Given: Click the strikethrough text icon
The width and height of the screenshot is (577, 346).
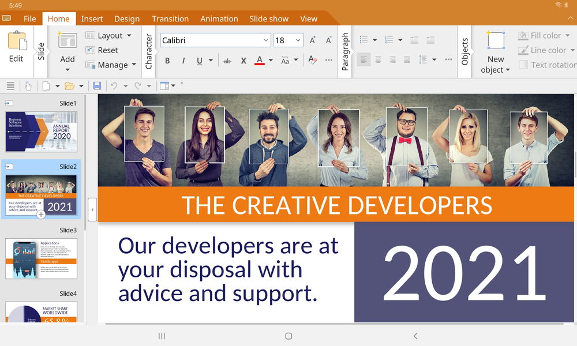Looking at the screenshot, I should point(227,61).
